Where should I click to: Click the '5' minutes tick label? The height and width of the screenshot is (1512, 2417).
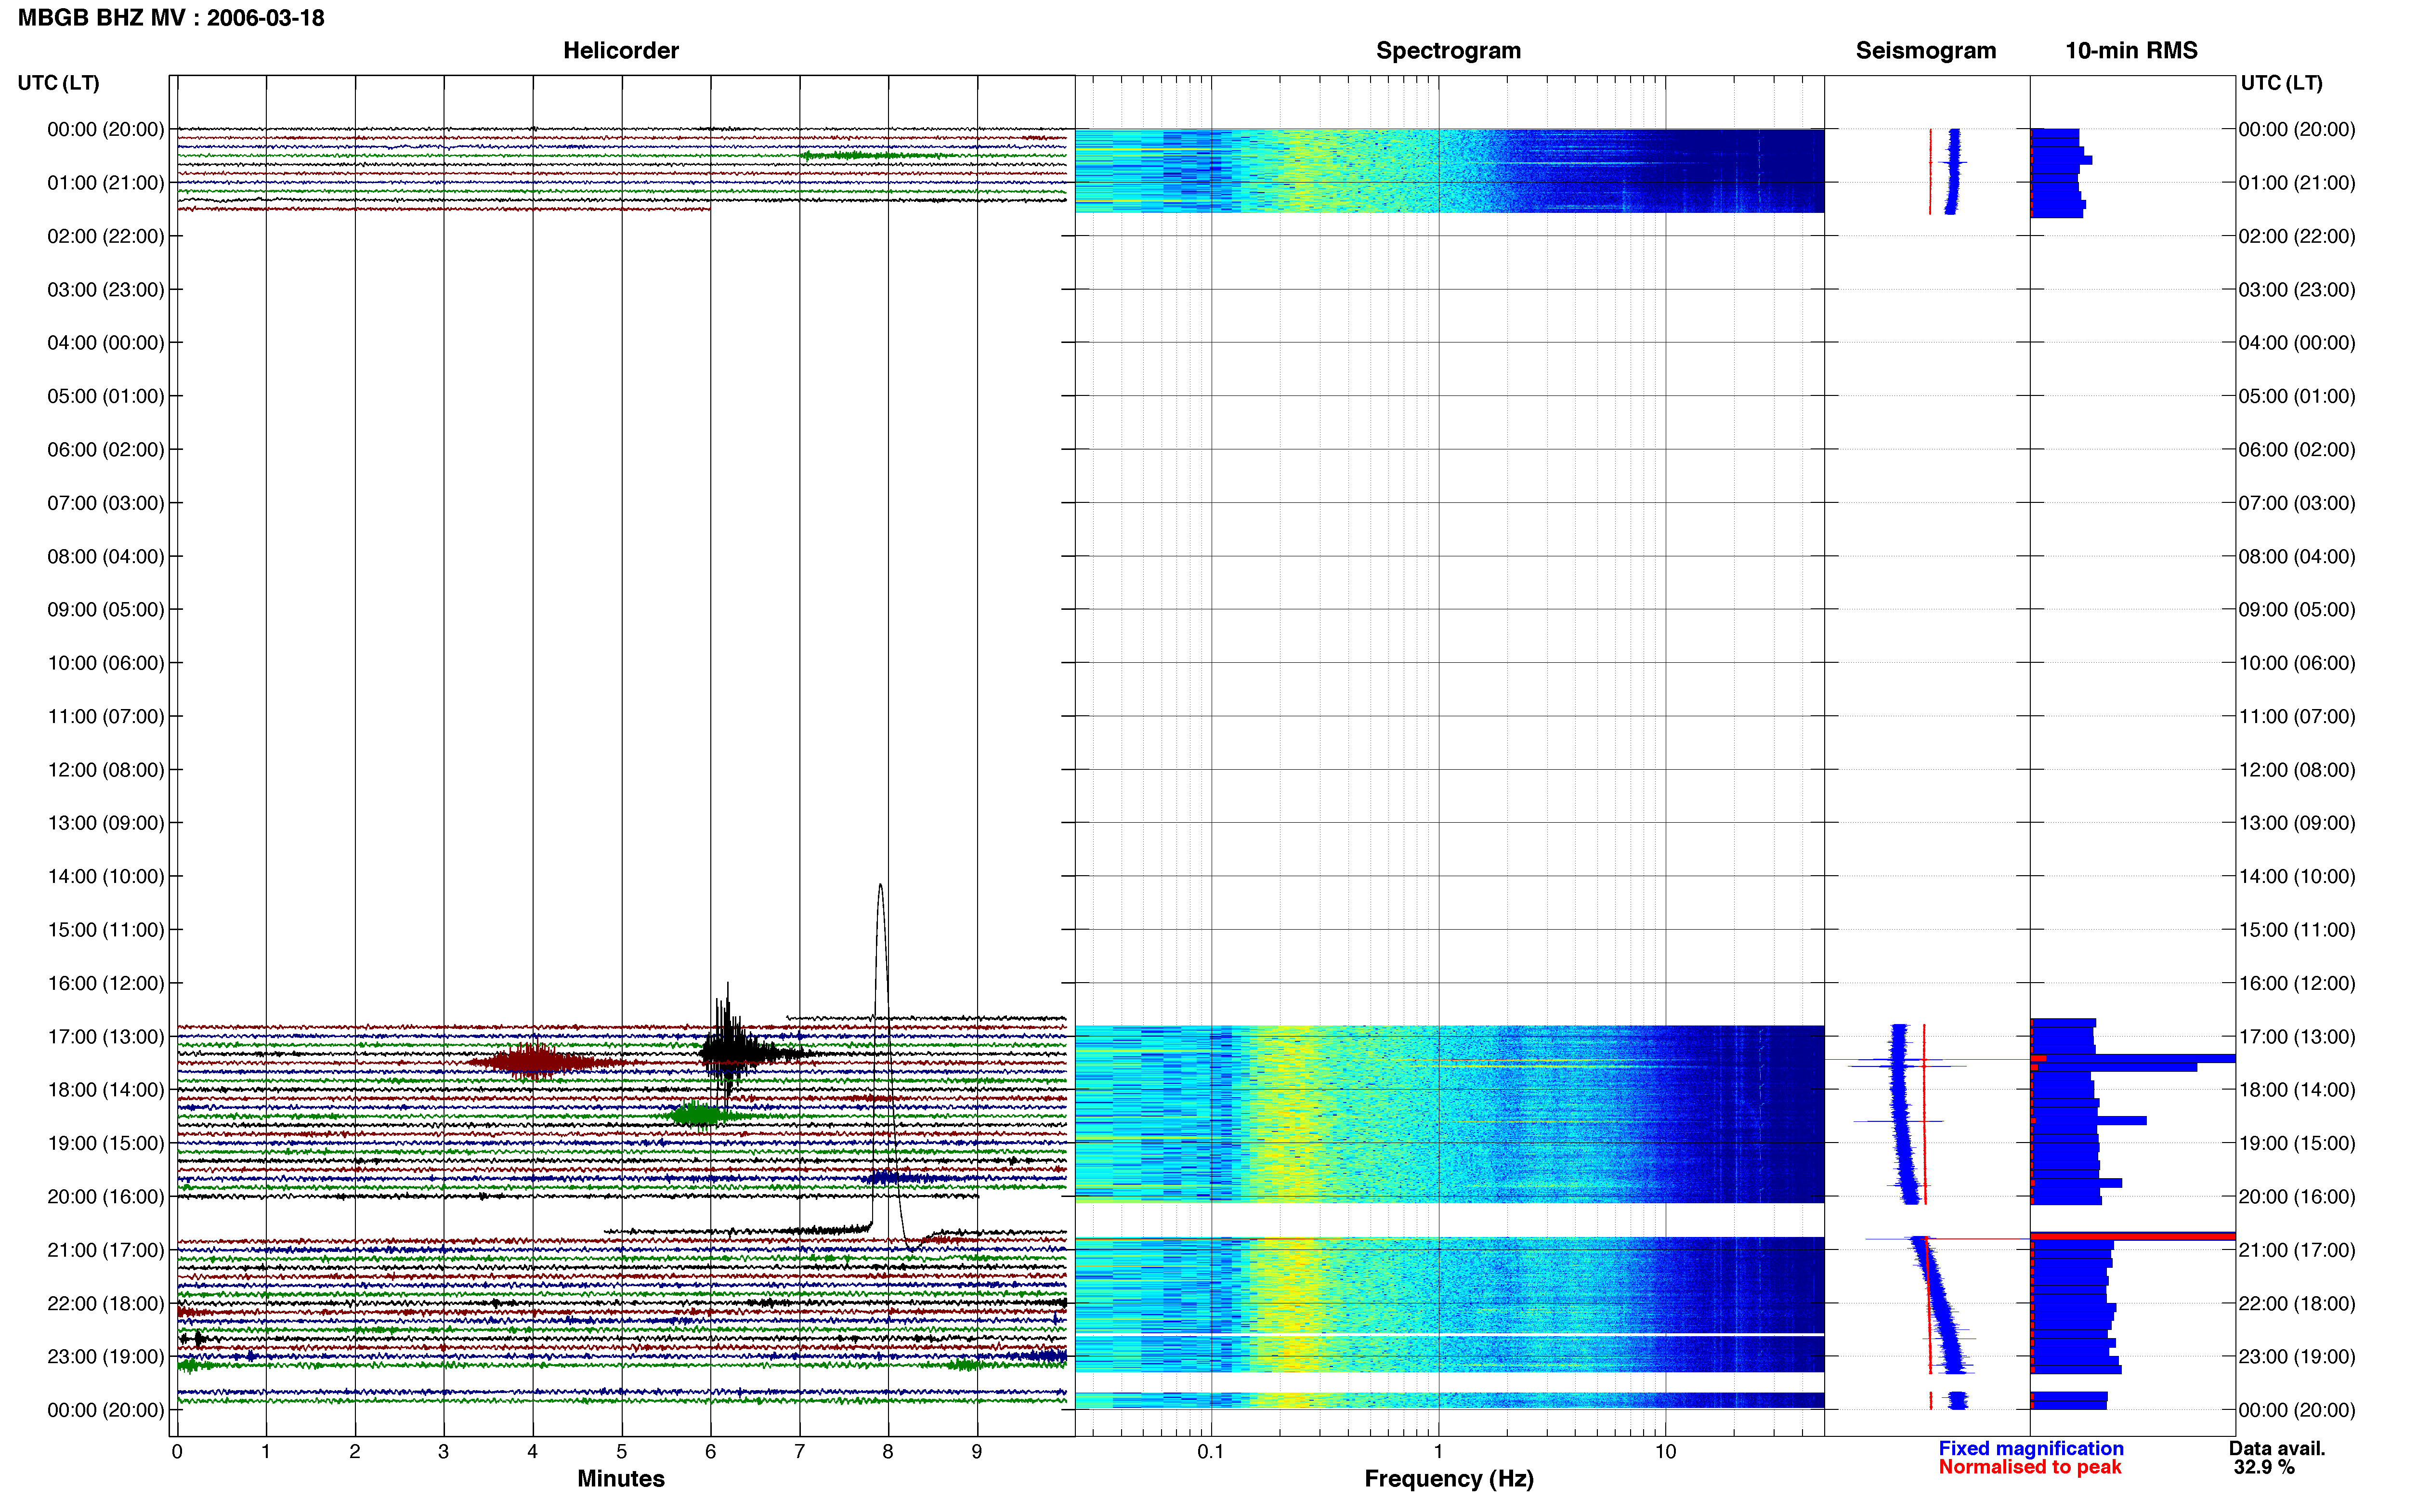tap(621, 1452)
